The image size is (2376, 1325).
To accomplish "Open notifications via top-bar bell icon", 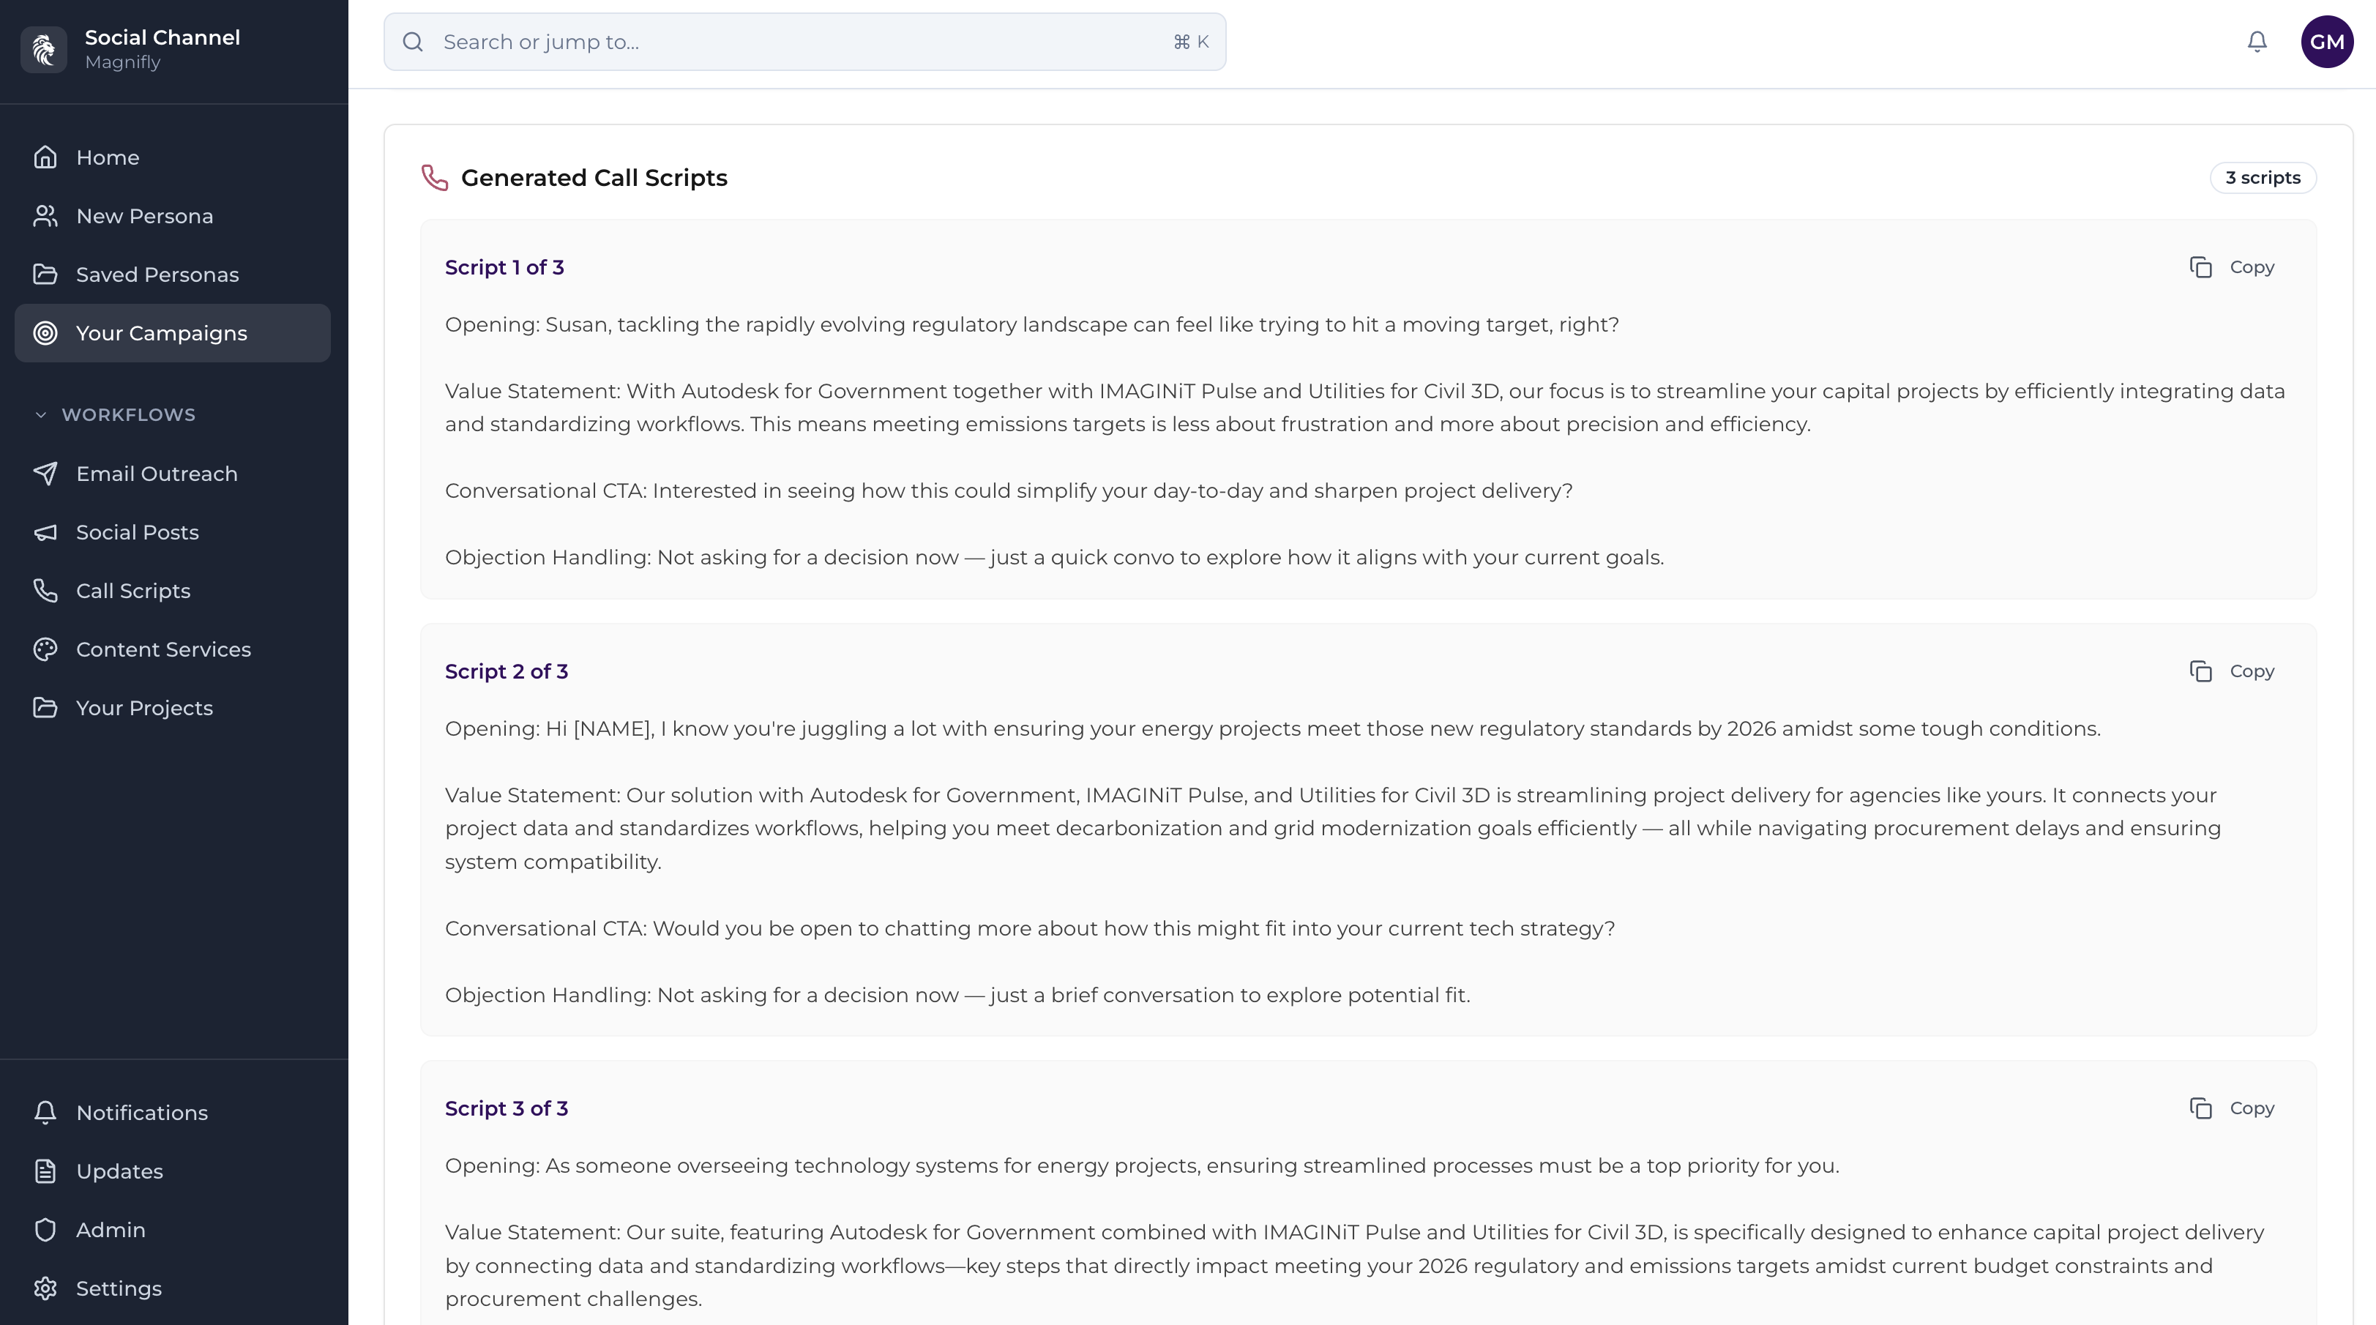I will point(2256,42).
